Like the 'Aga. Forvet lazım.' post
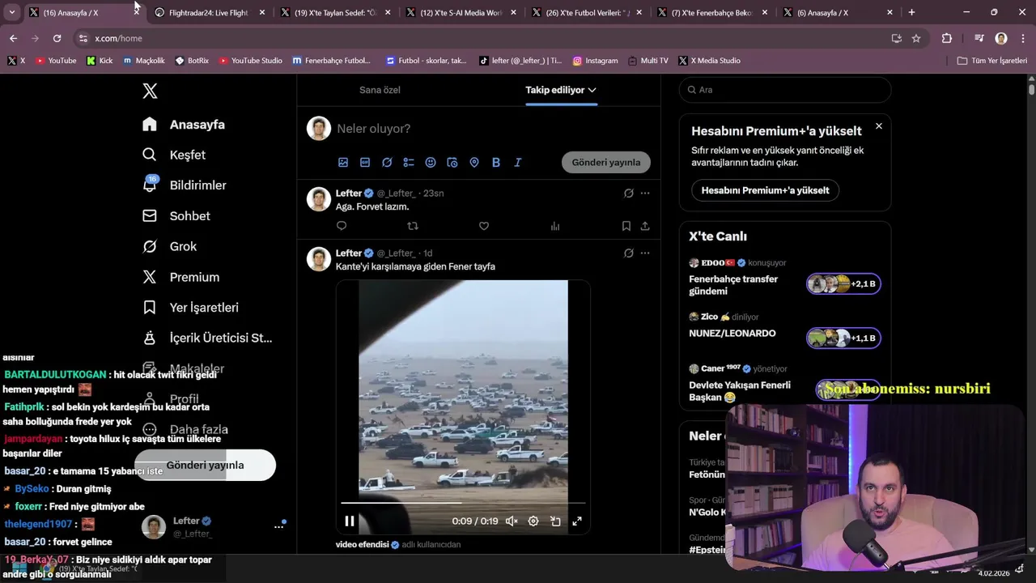 [x=484, y=226]
